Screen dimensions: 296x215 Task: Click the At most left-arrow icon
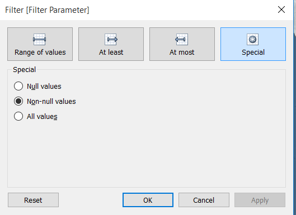click(182, 40)
